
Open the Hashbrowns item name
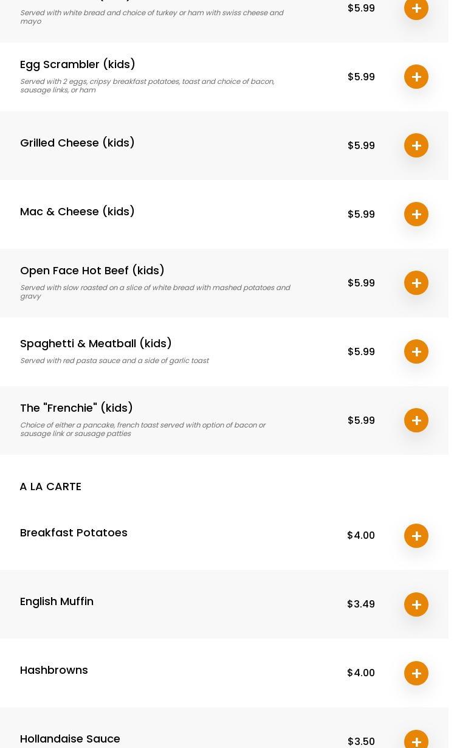[54, 670]
